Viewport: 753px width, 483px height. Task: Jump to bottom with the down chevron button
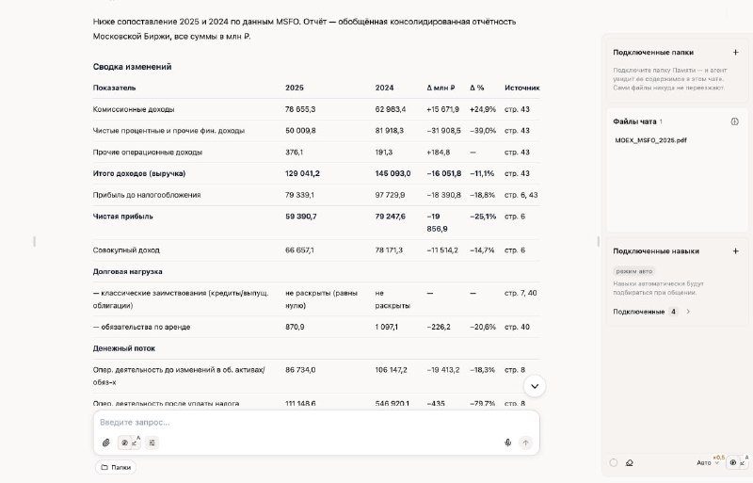[x=534, y=386]
